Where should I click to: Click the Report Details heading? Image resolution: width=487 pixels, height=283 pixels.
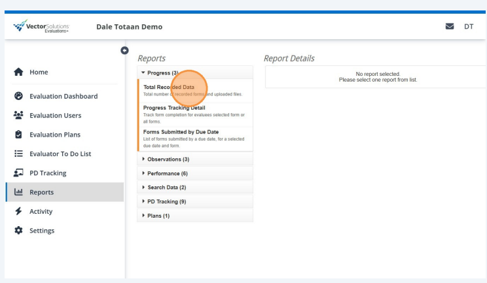(289, 58)
